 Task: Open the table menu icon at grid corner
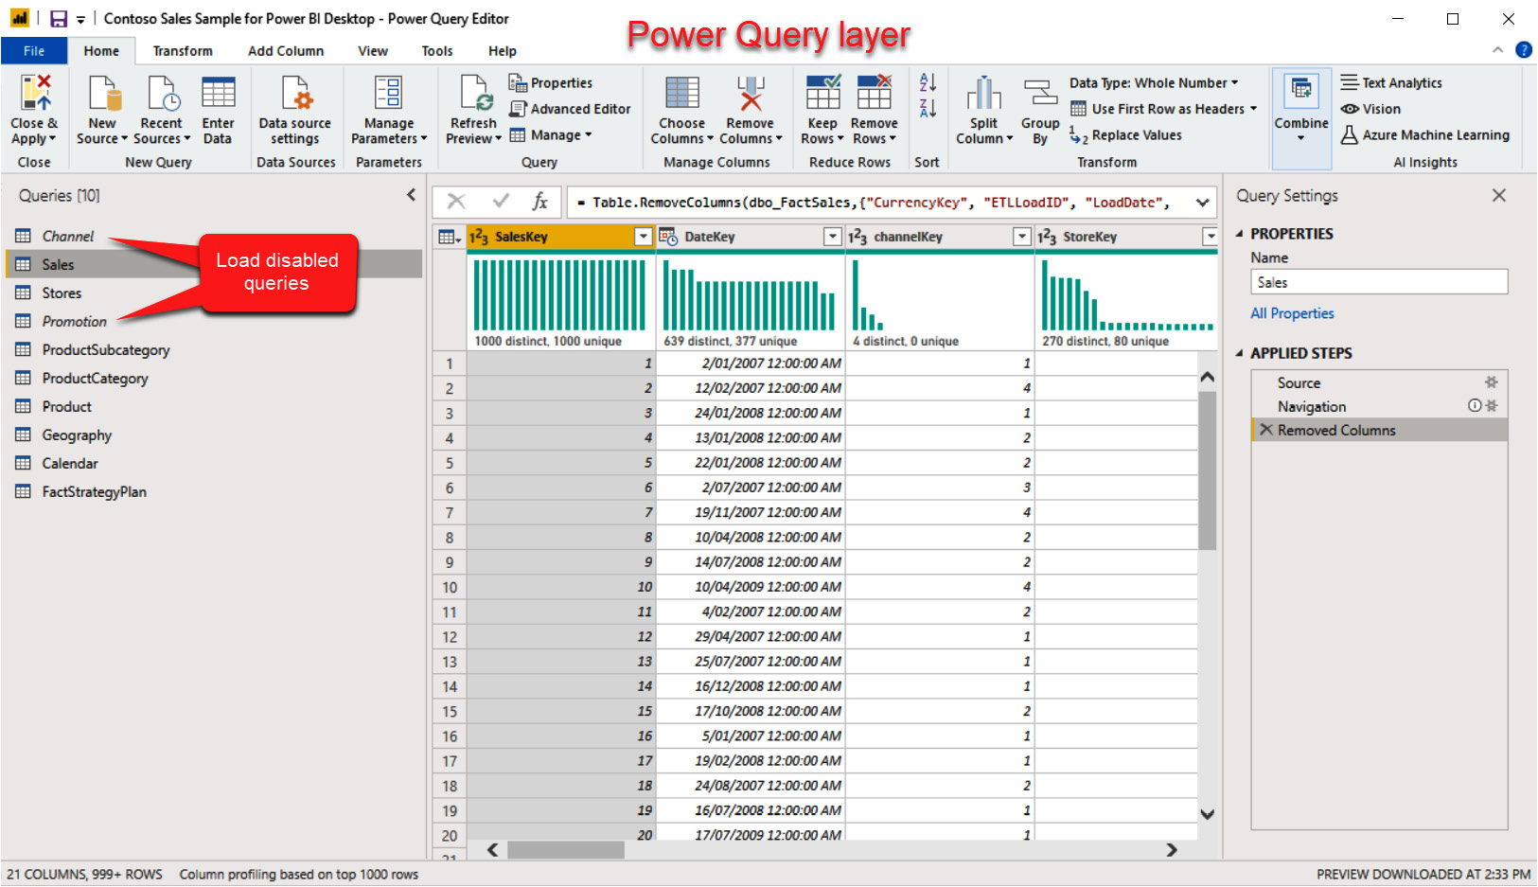(x=450, y=237)
